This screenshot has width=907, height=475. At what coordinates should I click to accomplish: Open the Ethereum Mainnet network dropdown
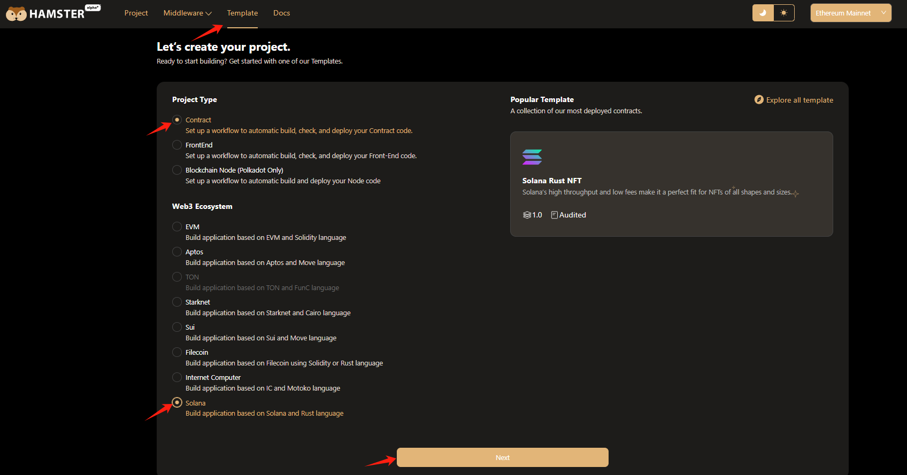(851, 13)
